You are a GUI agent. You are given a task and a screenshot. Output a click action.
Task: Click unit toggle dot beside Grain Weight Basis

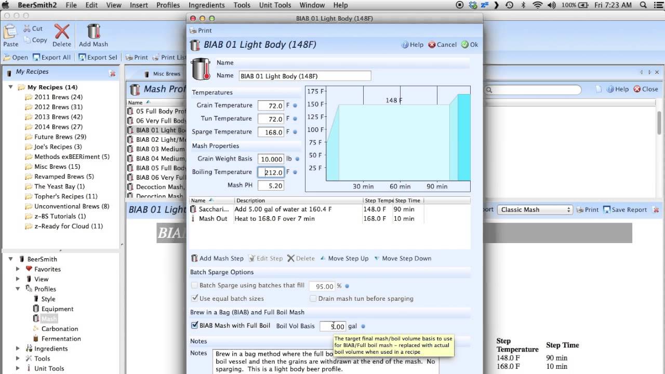[x=297, y=159]
